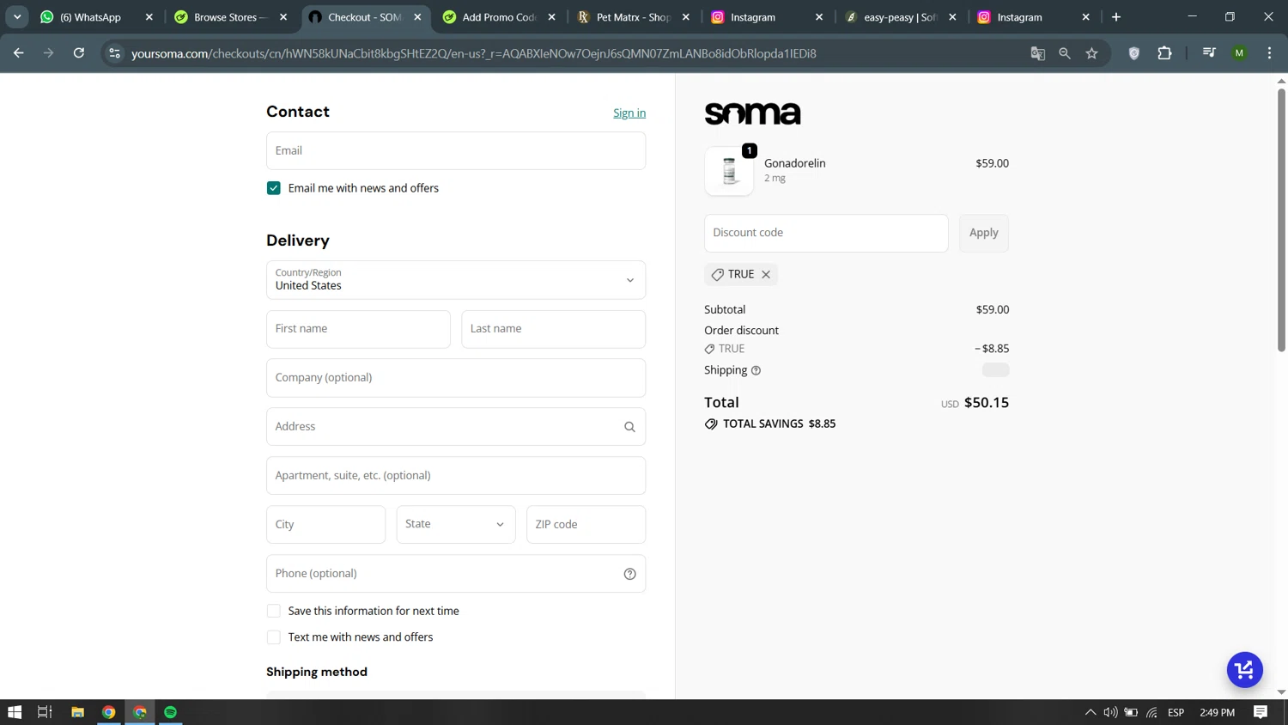Viewport: 1288px width, 725px height.
Task: Click the Discount code field
Action: [x=826, y=233]
